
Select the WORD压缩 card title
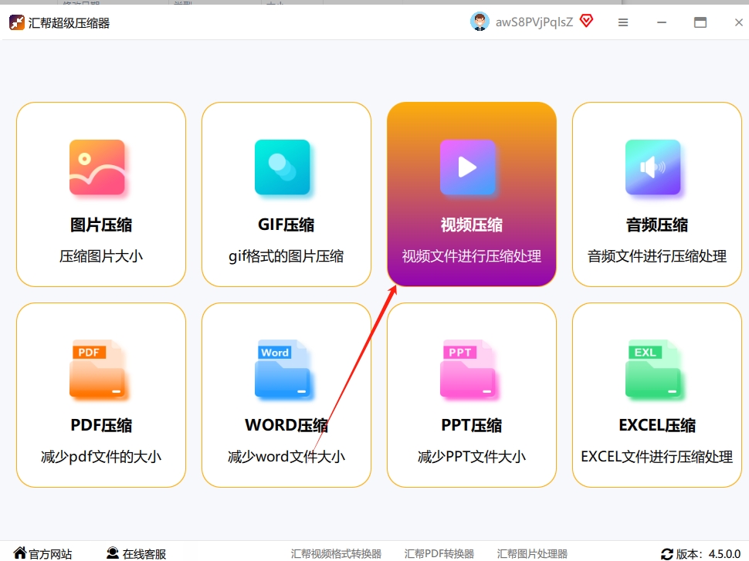[x=286, y=425]
